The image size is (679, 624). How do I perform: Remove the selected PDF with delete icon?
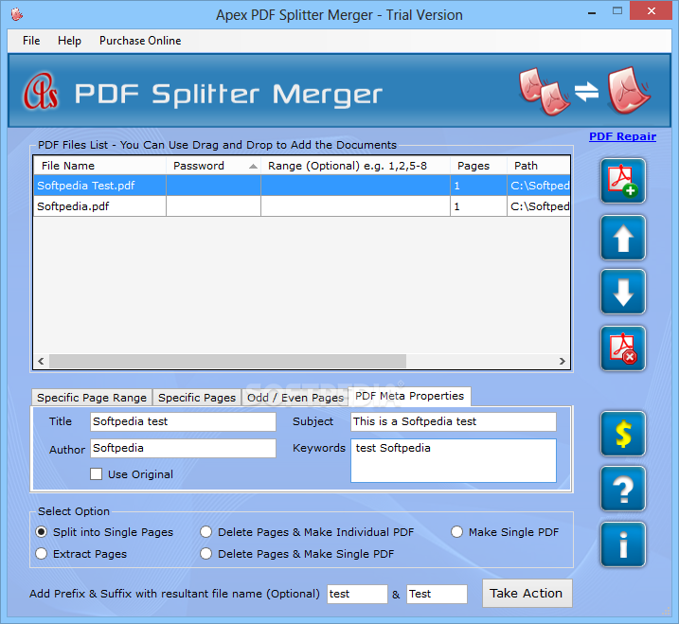coord(623,348)
